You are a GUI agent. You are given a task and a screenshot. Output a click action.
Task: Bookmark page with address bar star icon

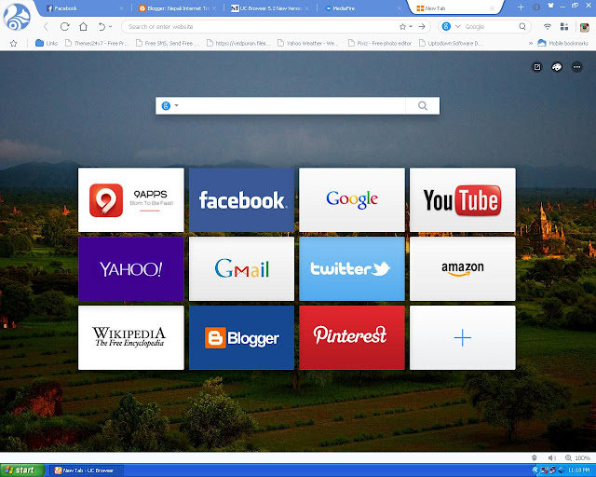point(402,27)
